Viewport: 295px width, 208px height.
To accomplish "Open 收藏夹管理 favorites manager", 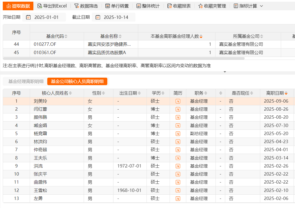I will point(200,6).
